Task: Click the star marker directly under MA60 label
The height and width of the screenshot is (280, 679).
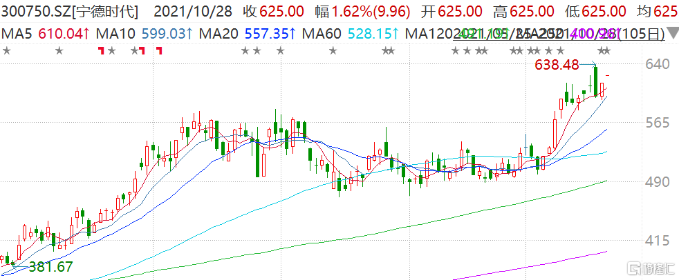Action: pyautogui.click(x=333, y=51)
